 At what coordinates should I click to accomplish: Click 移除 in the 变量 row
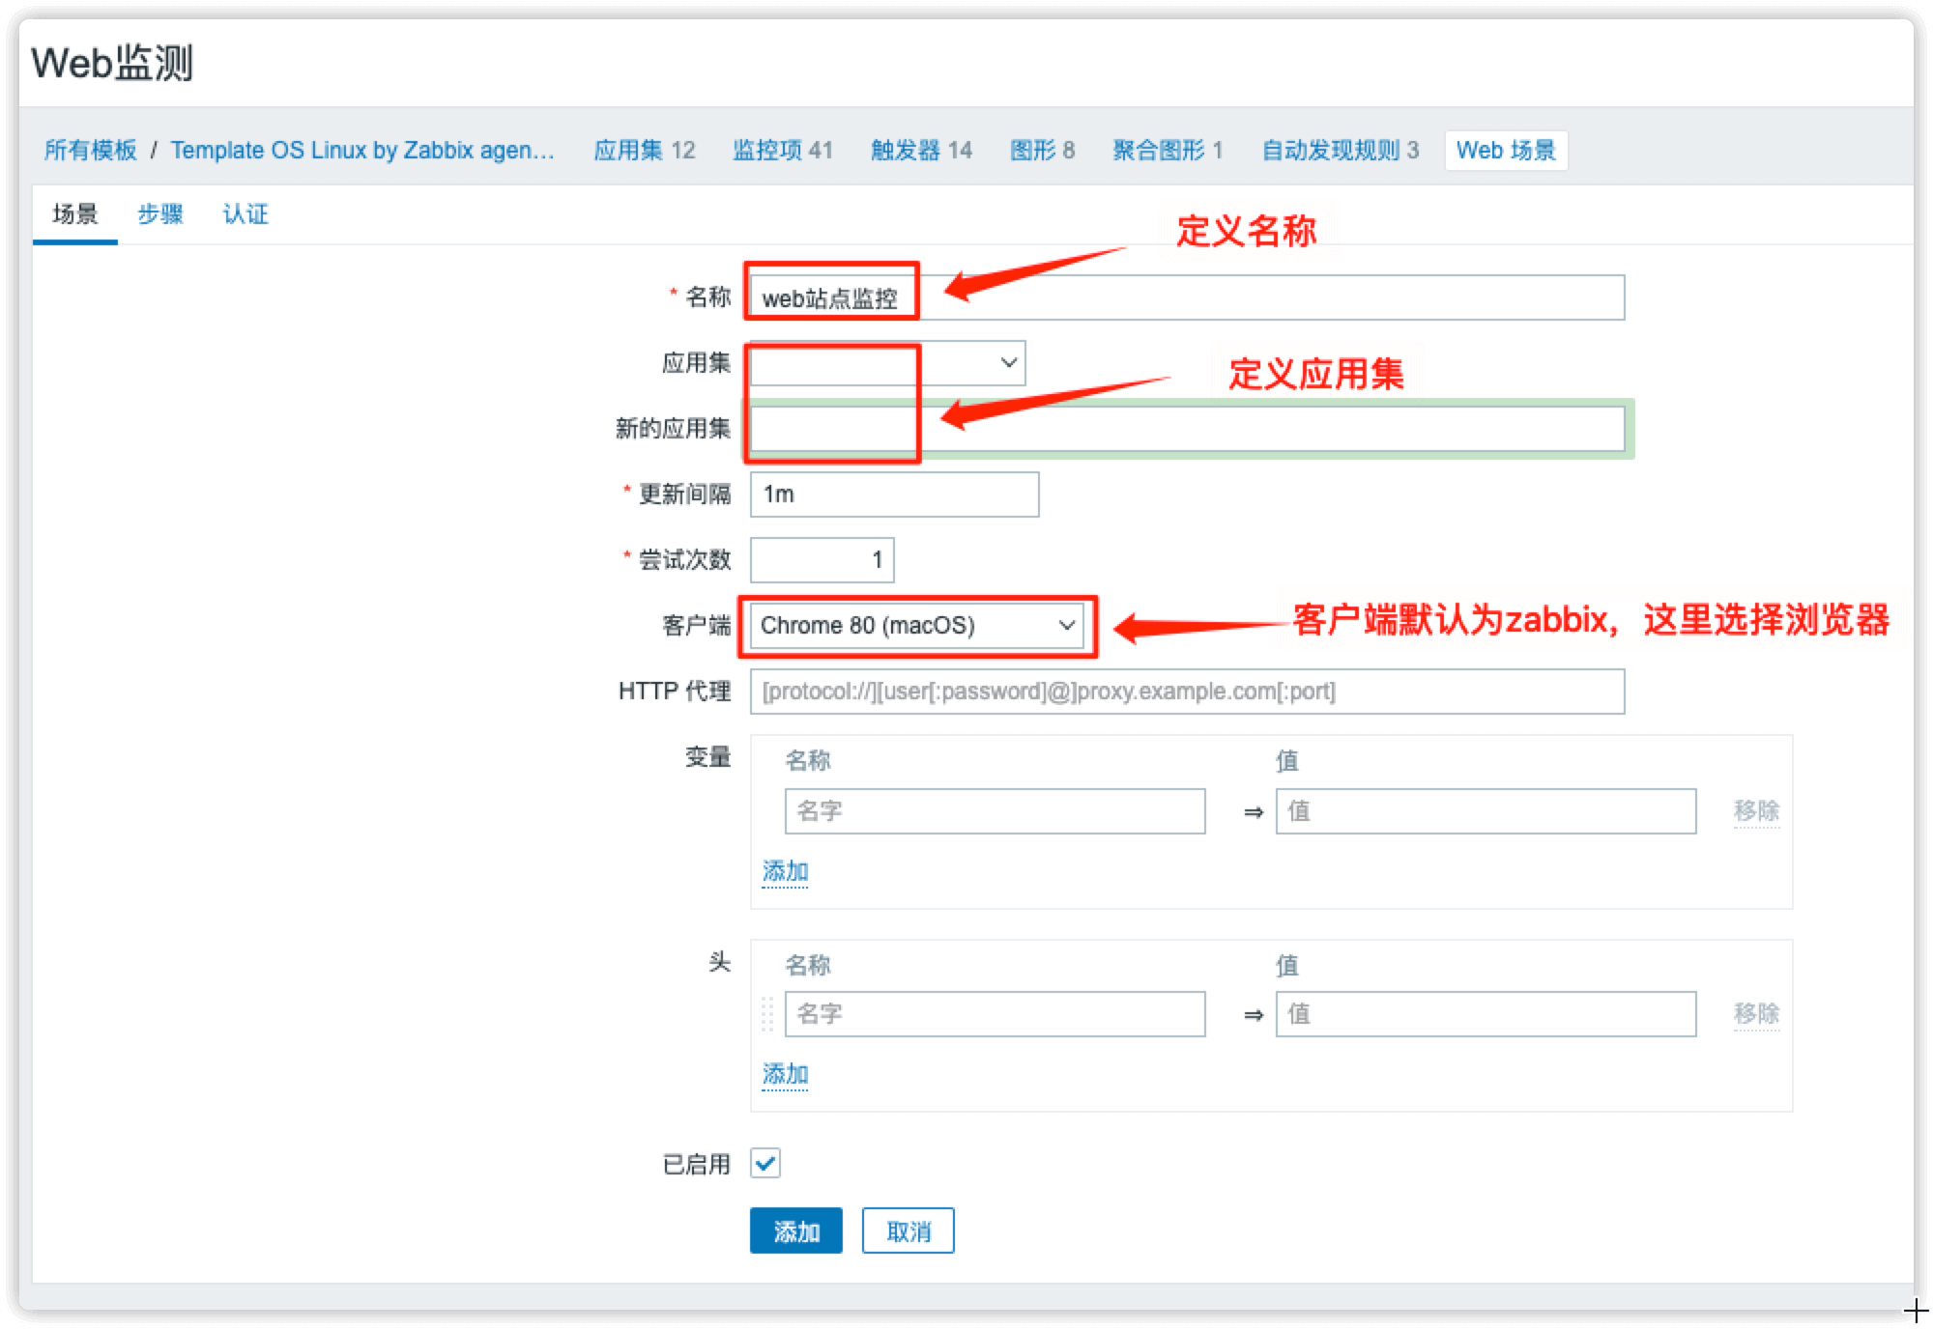tap(1756, 811)
